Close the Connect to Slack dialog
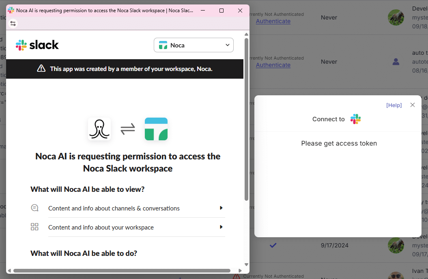The height and width of the screenshot is (279, 428). 413,105
